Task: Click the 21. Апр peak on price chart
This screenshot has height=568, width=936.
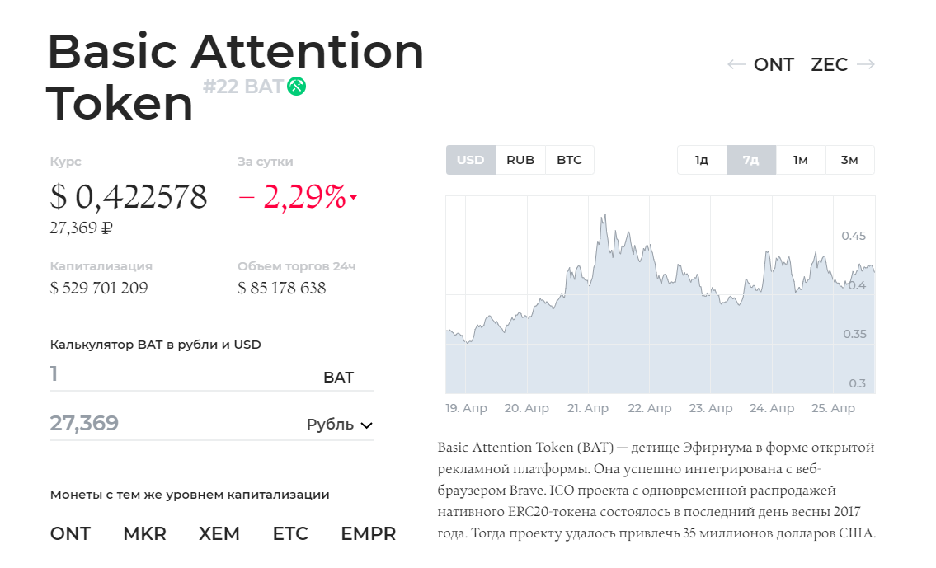Action: (x=604, y=216)
